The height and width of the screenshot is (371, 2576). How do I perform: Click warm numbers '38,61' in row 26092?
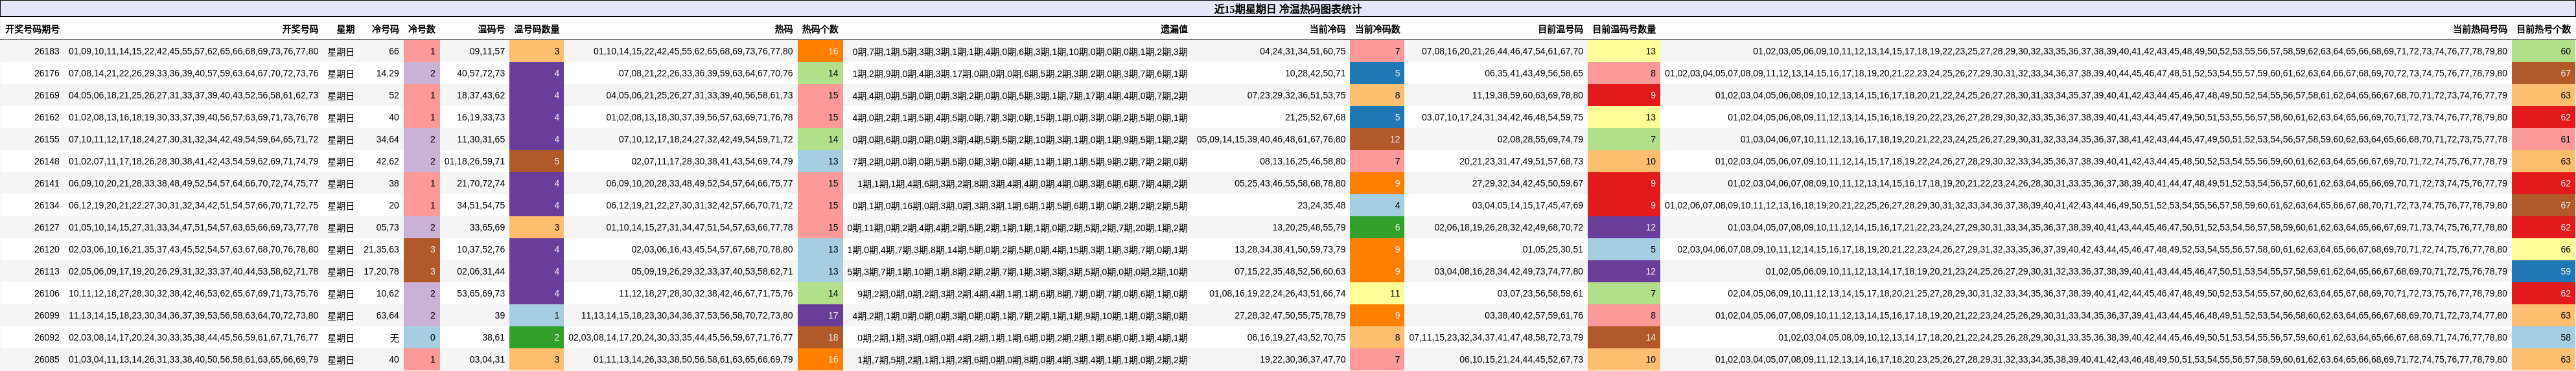[x=493, y=337]
